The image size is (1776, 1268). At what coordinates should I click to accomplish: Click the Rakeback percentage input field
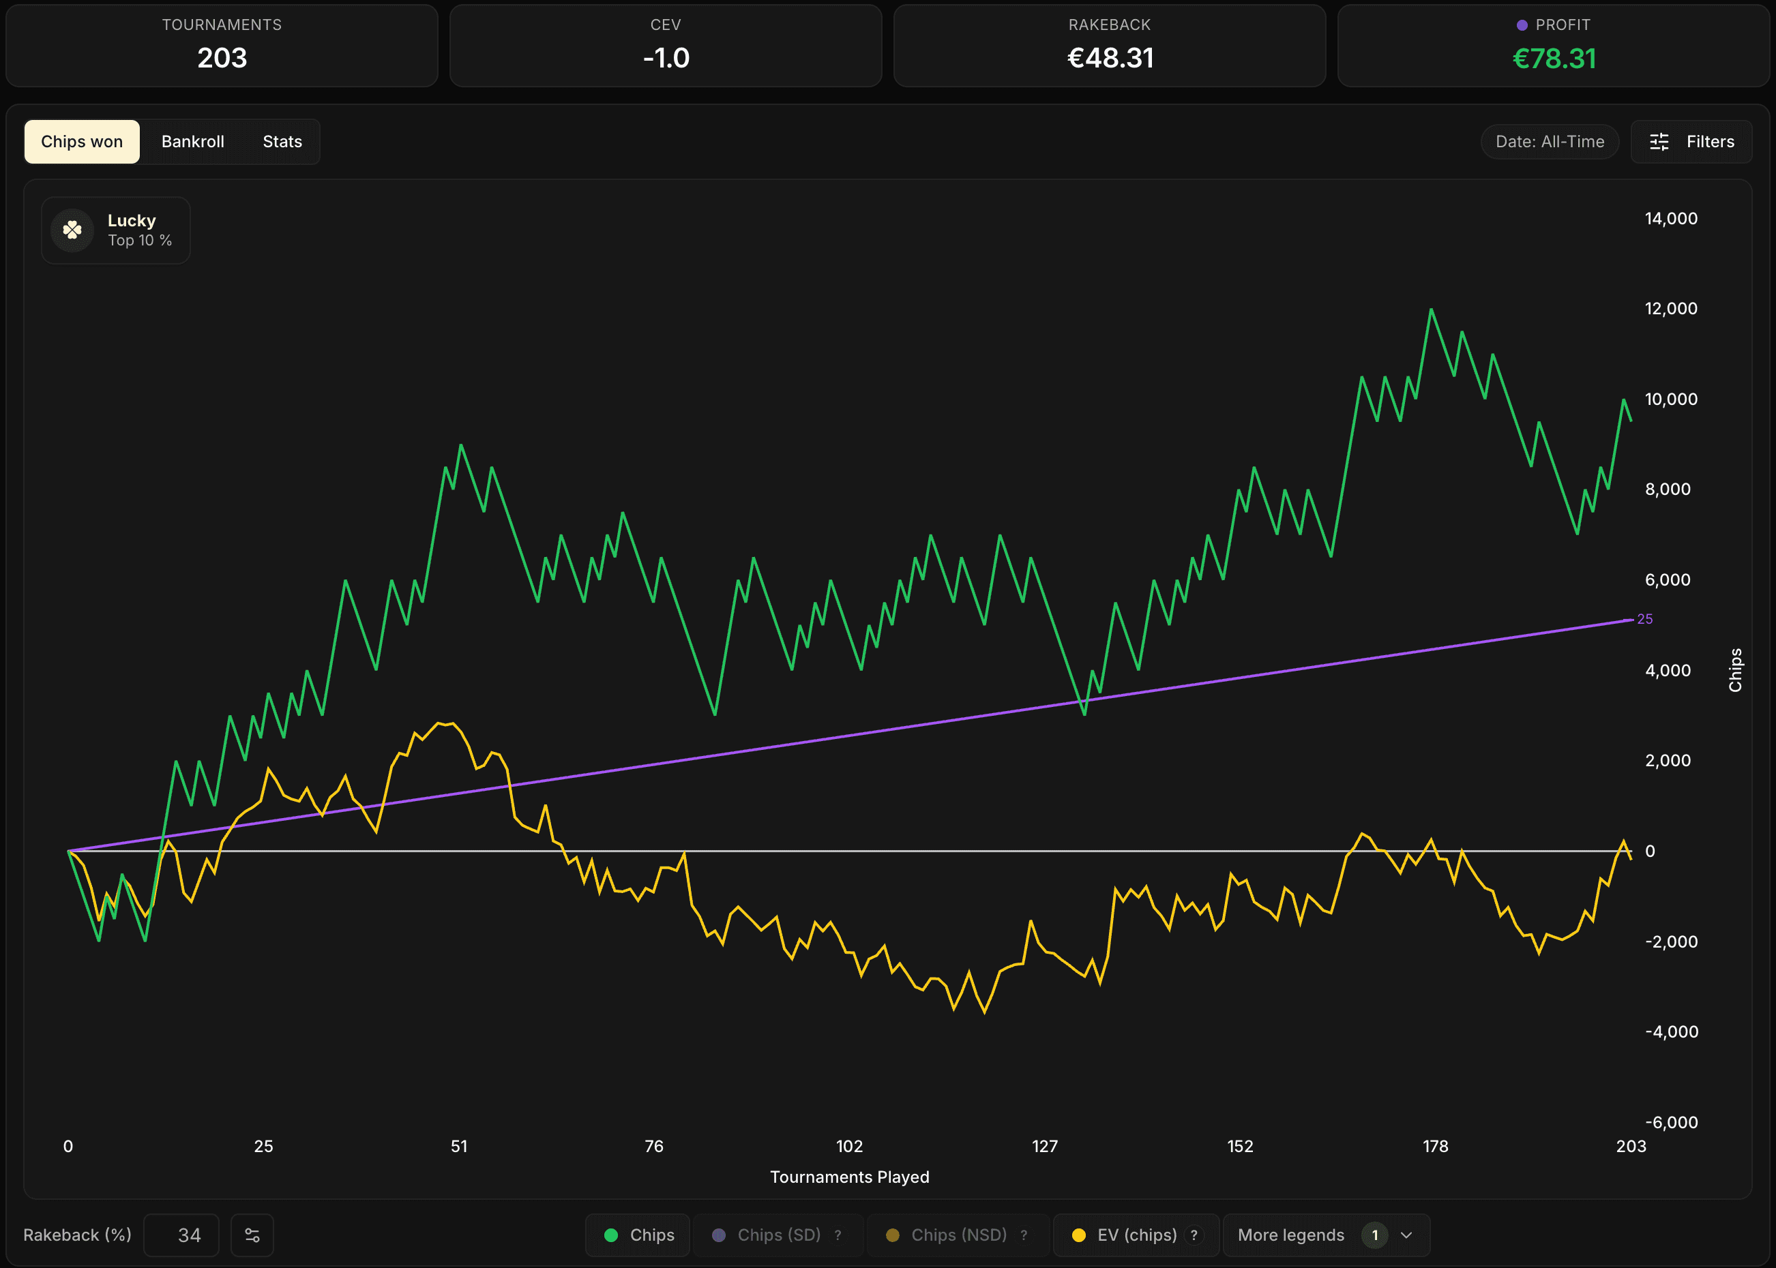point(182,1235)
